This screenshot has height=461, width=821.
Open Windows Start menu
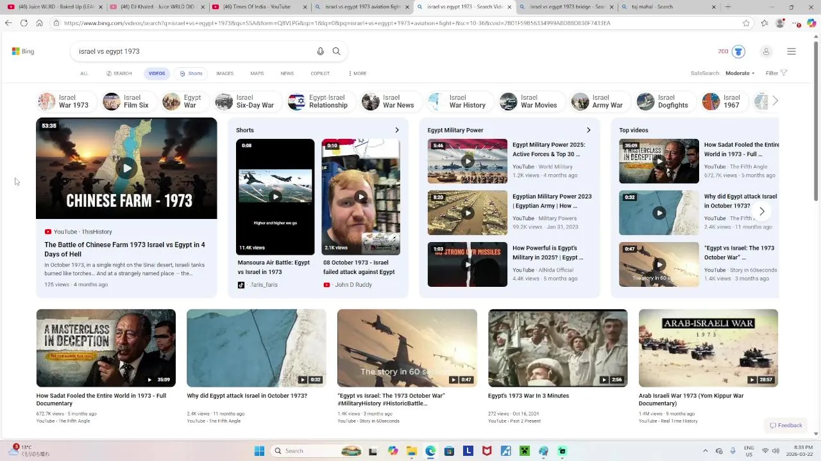[x=259, y=451]
